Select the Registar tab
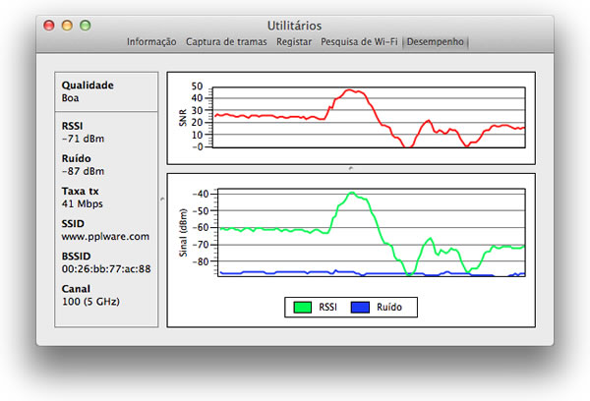 pos(294,42)
